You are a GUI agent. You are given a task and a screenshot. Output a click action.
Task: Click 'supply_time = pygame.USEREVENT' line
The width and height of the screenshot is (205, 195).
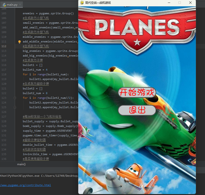48,131
